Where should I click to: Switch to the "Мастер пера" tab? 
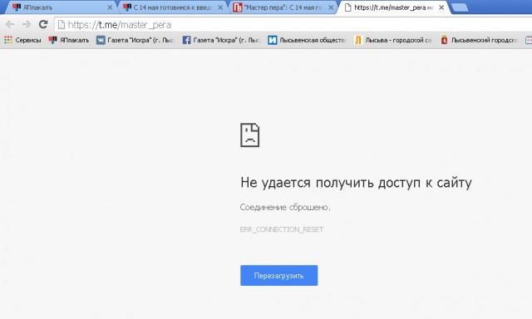click(283, 7)
